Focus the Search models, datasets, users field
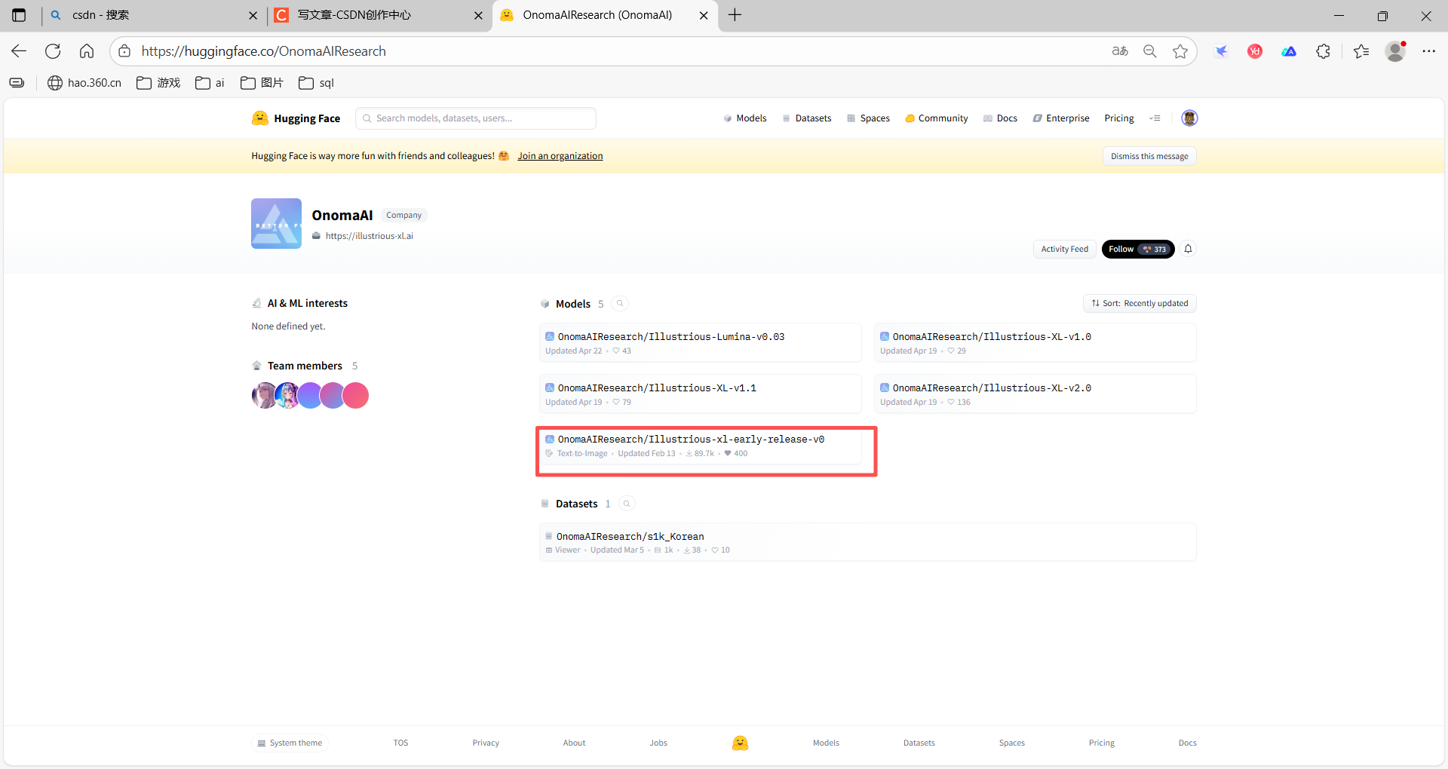Image resolution: width=1448 pixels, height=769 pixels. (x=476, y=118)
